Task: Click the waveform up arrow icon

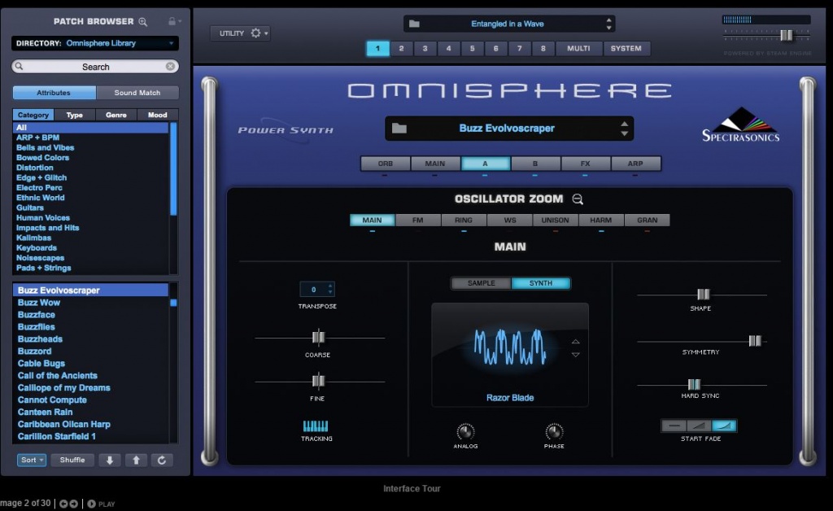Action: click(x=575, y=342)
